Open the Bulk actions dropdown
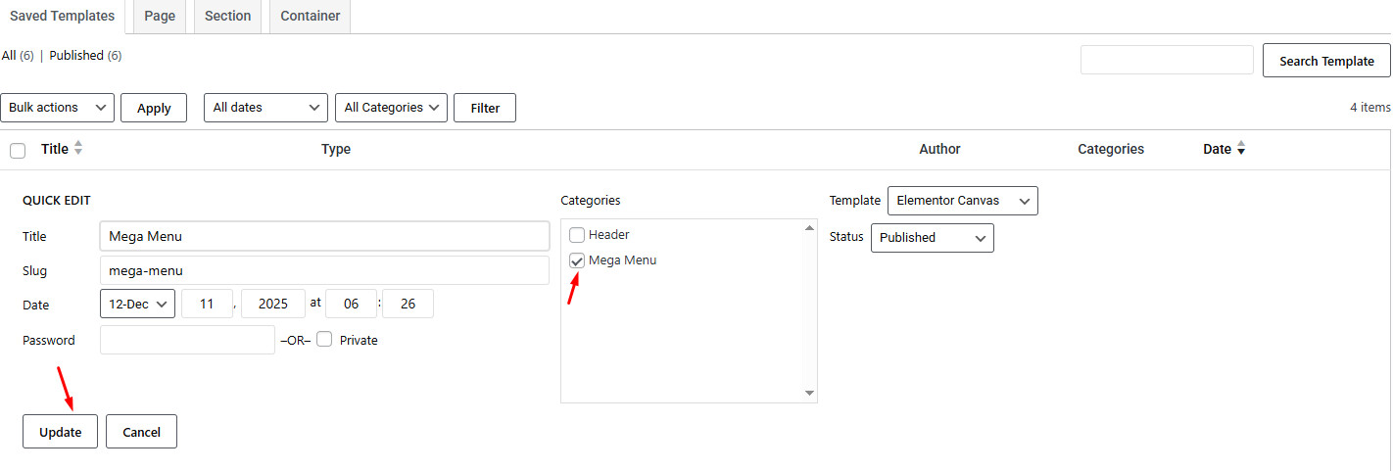This screenshot has height=471, width=1393. coord(58,108)
